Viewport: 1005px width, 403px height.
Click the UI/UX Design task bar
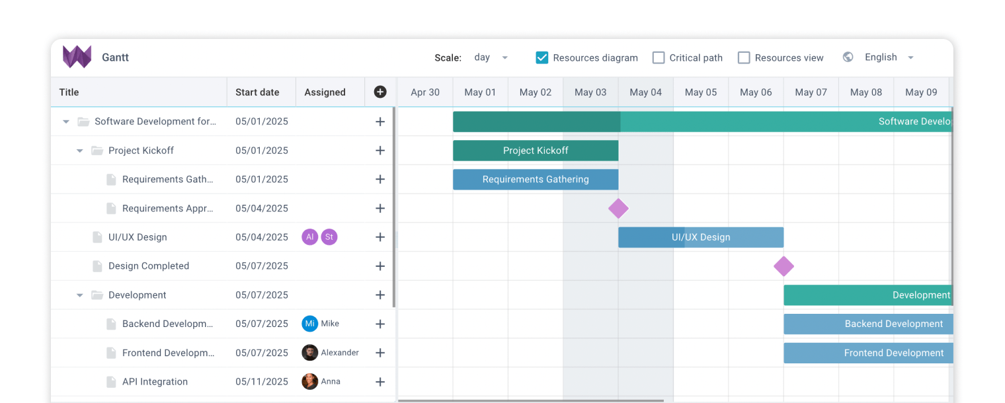click(x=701, y=237)
